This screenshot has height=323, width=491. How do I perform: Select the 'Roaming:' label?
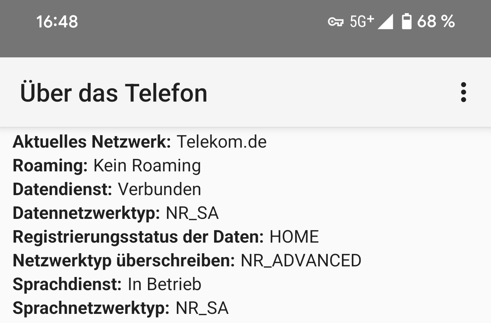point(50,166)
